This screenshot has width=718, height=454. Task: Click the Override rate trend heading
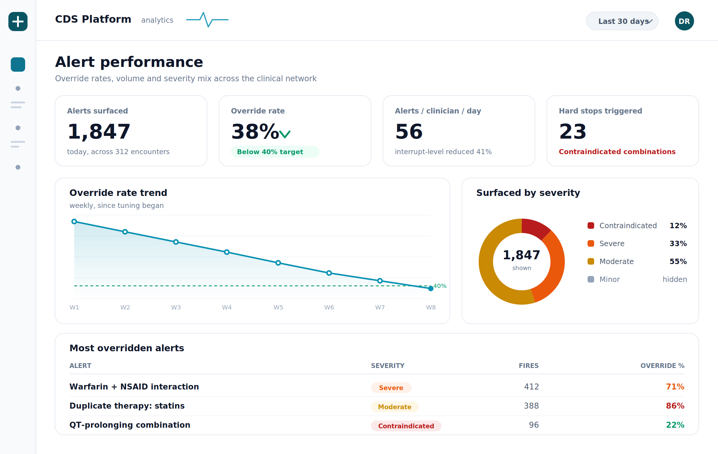(118, 193)
